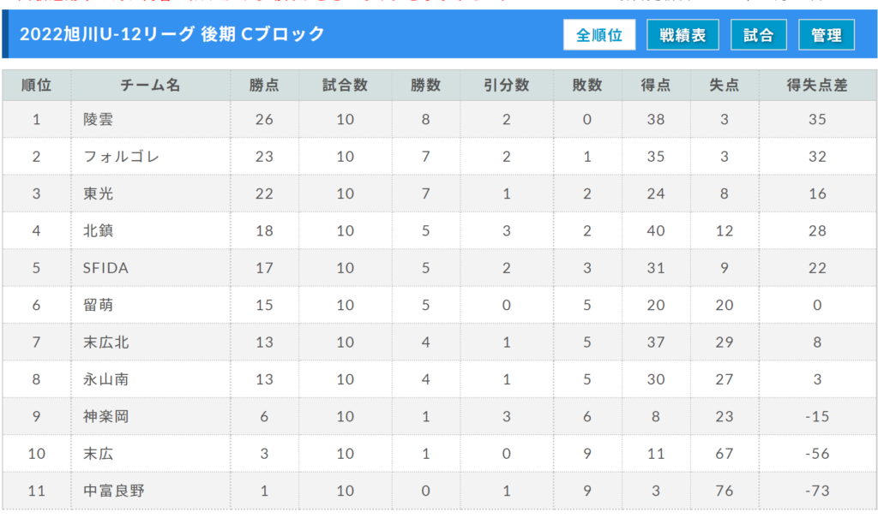The width and height of the screenshot is (878, 518).
Task: Click the 得失点差 column header
Action: (x=817, y=85)
